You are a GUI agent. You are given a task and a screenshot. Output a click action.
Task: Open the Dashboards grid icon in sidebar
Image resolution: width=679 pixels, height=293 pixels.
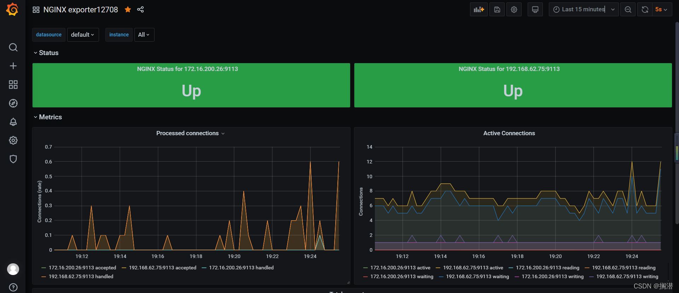(13, 85)
